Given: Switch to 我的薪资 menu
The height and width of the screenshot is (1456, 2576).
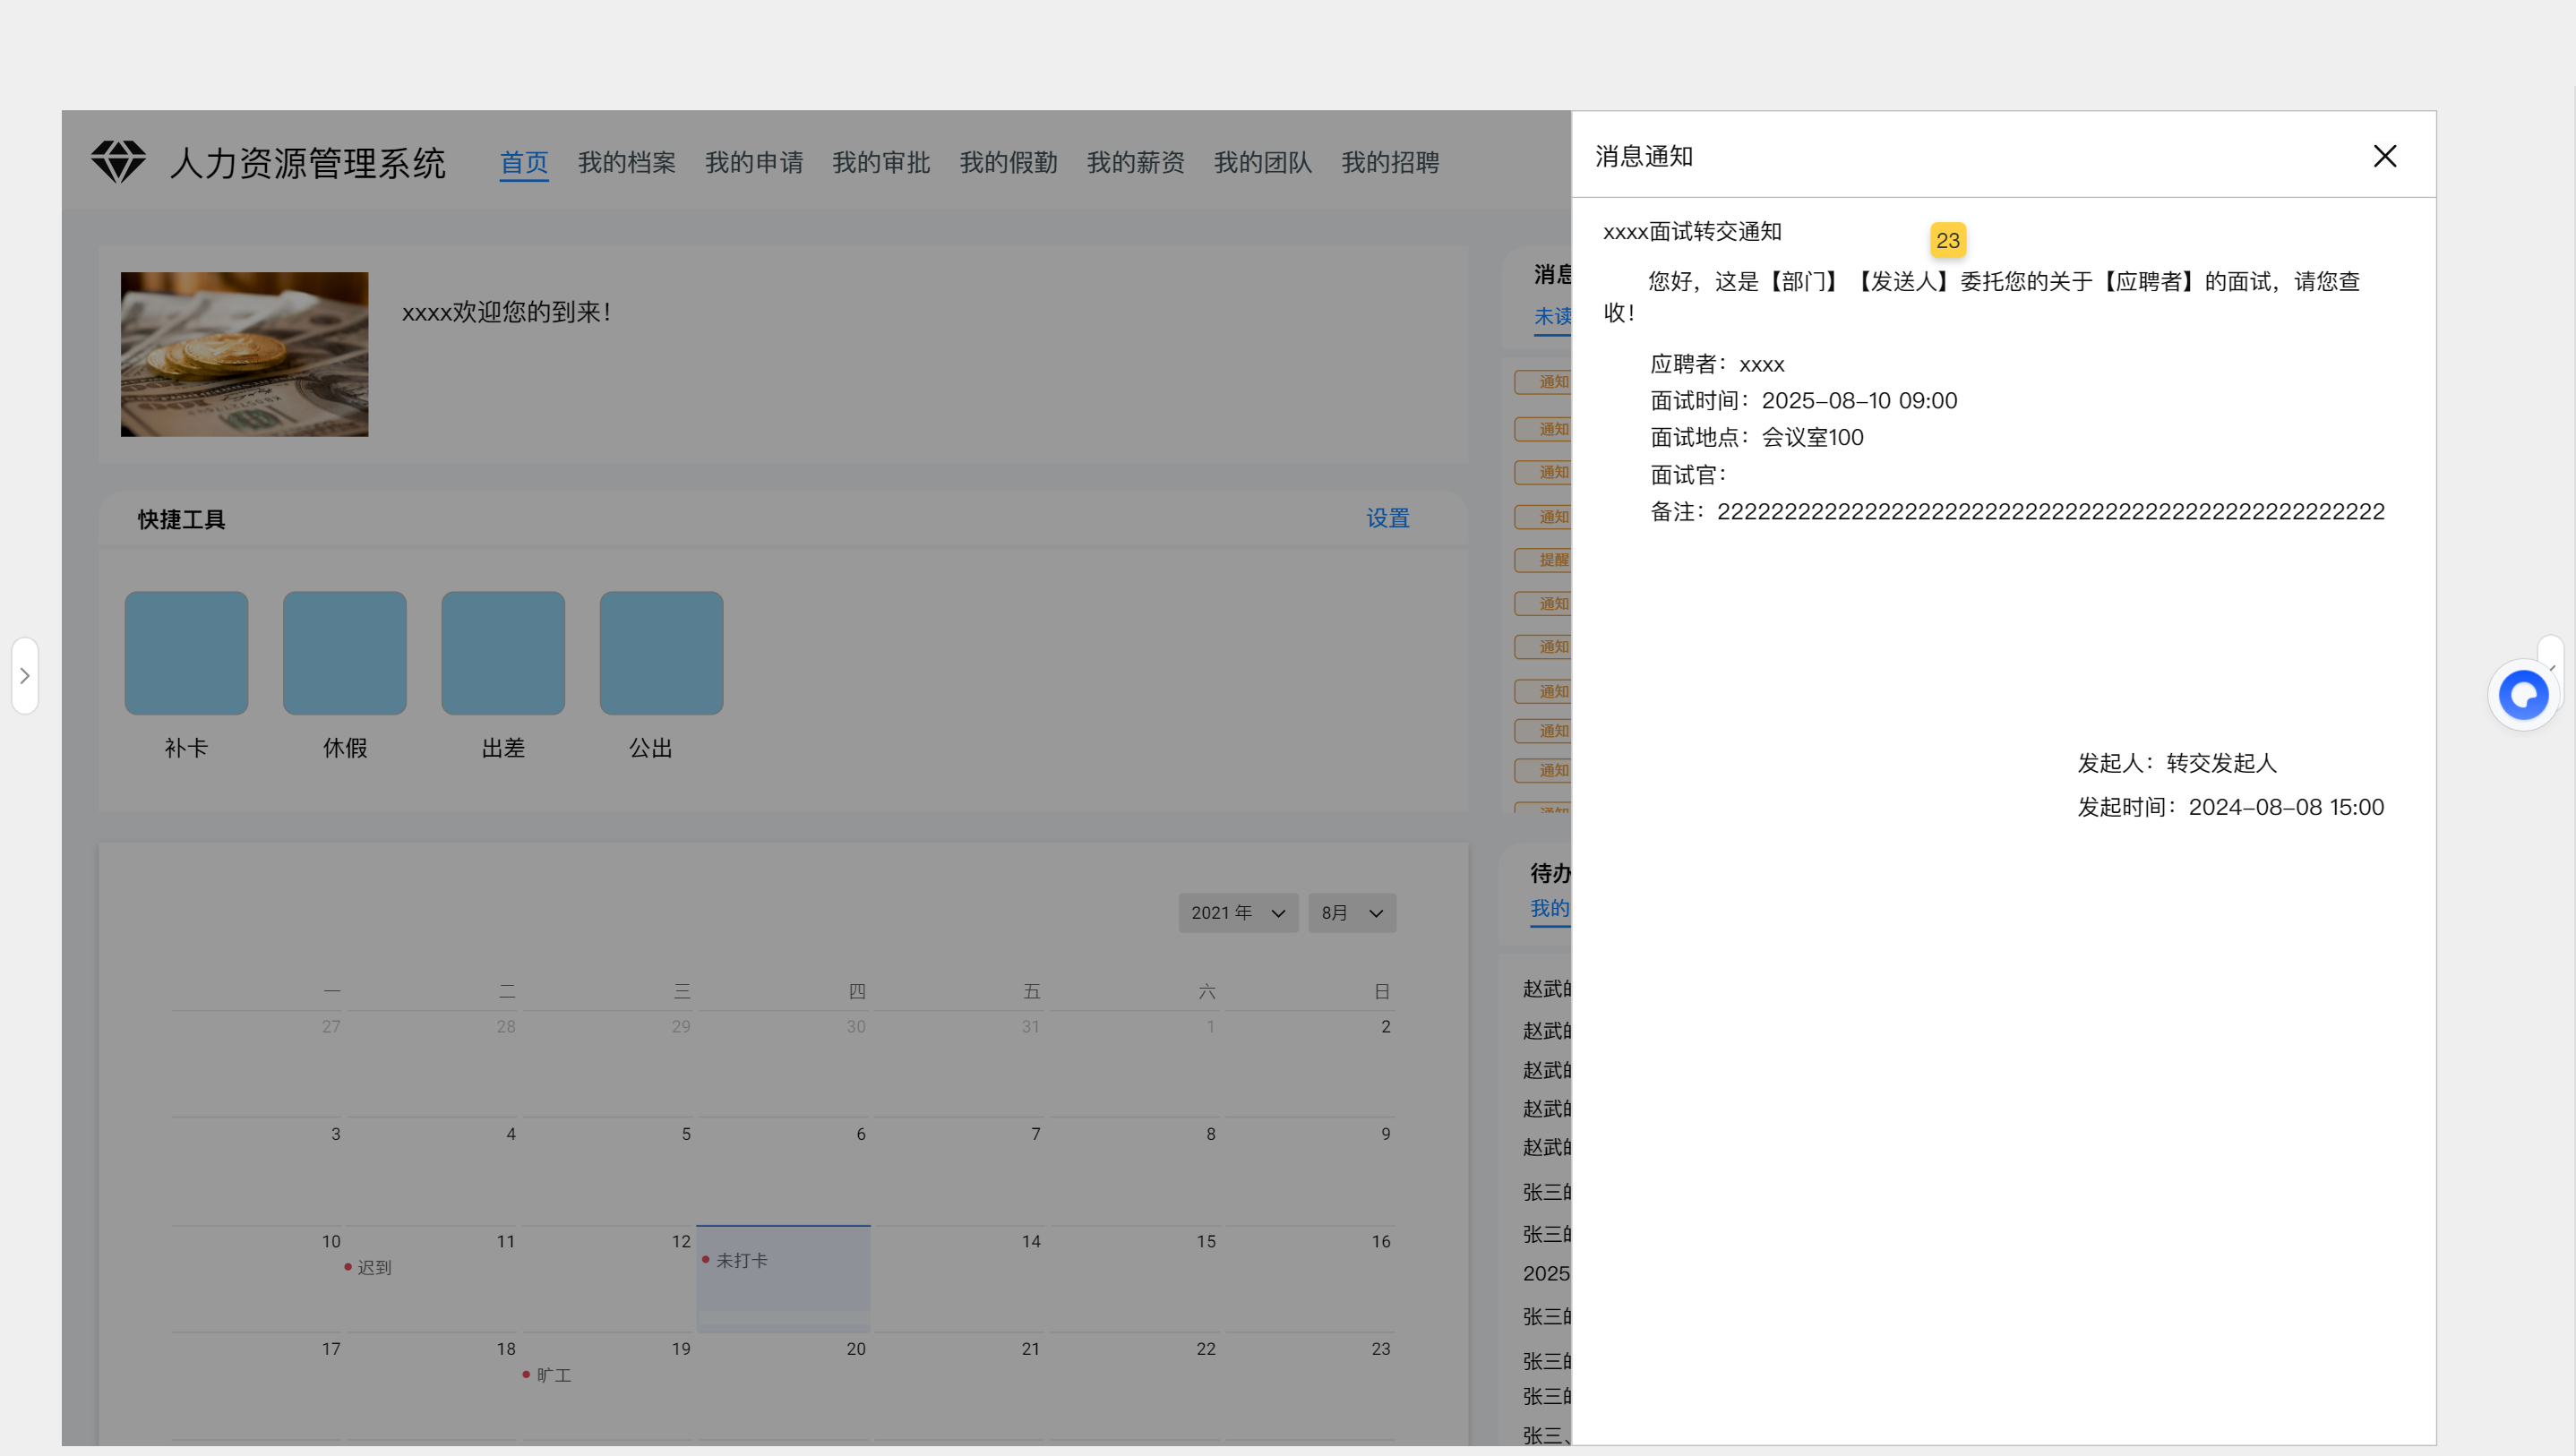Looking at the screenshot, I should pos(1135,162).
